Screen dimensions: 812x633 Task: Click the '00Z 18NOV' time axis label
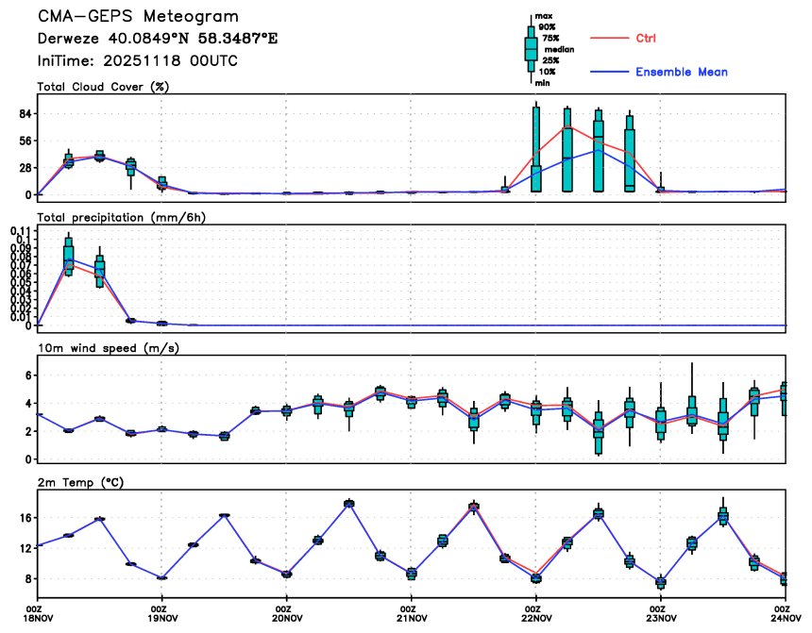click(38, 614)
